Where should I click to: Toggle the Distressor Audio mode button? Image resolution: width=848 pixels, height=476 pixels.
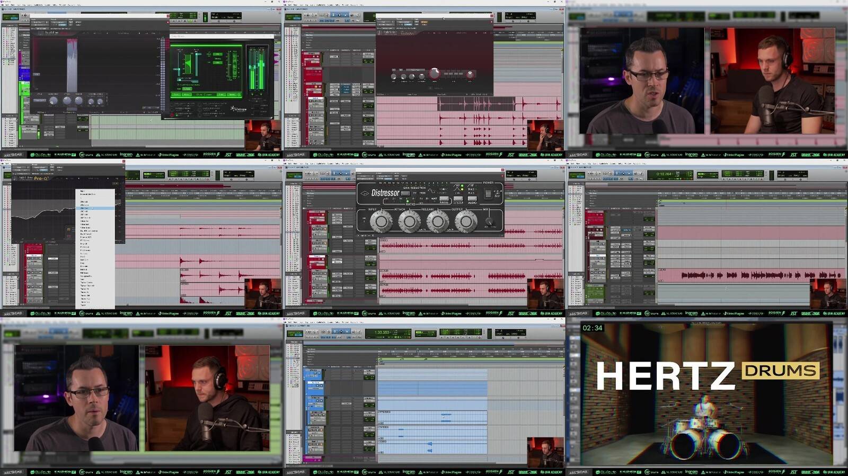pos(472,199)
